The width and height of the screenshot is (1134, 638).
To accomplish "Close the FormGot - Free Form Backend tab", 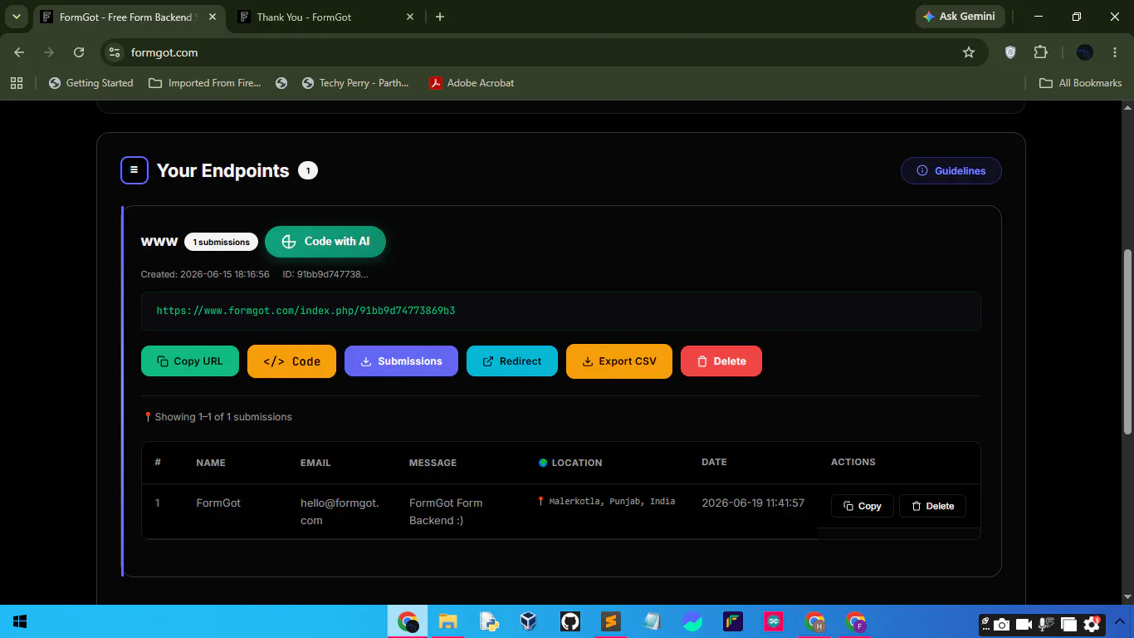I will (x=213, y=17).
